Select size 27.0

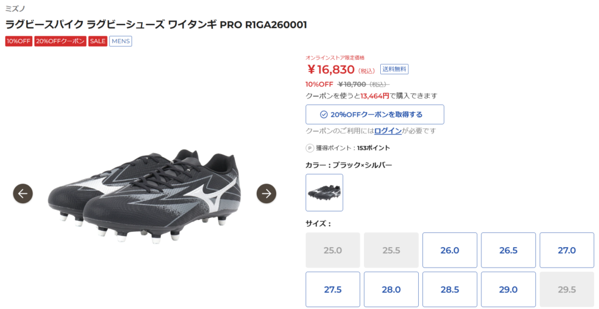point(567,250)
